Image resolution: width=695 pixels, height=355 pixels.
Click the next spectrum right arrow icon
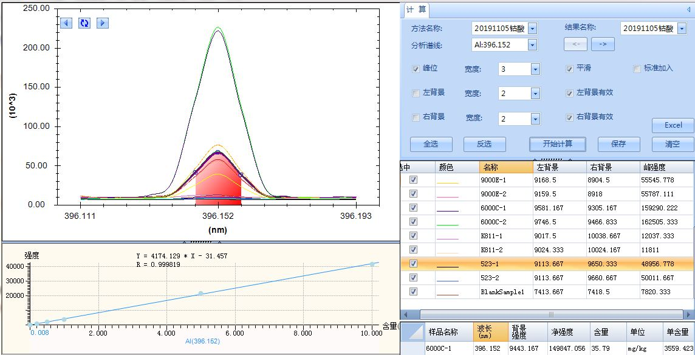click(103, 23)
